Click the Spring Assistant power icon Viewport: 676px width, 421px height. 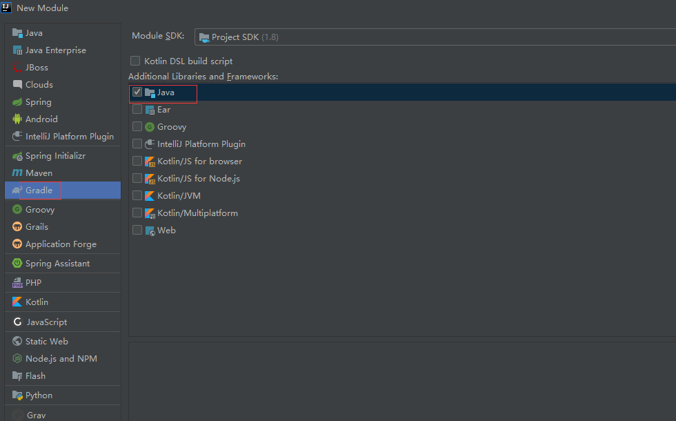point(17,263)
